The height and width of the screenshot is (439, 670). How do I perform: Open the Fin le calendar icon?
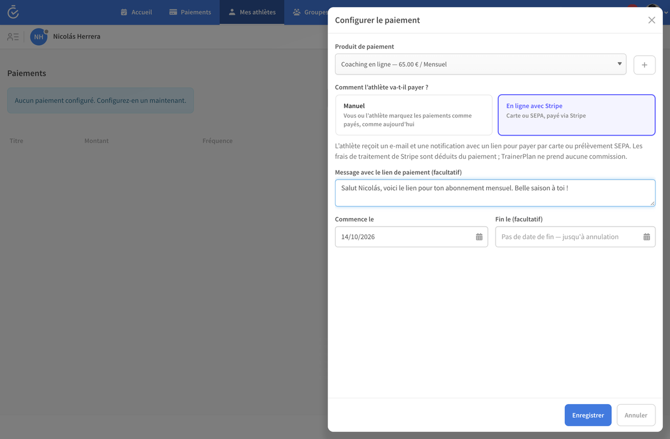[647, 237]
